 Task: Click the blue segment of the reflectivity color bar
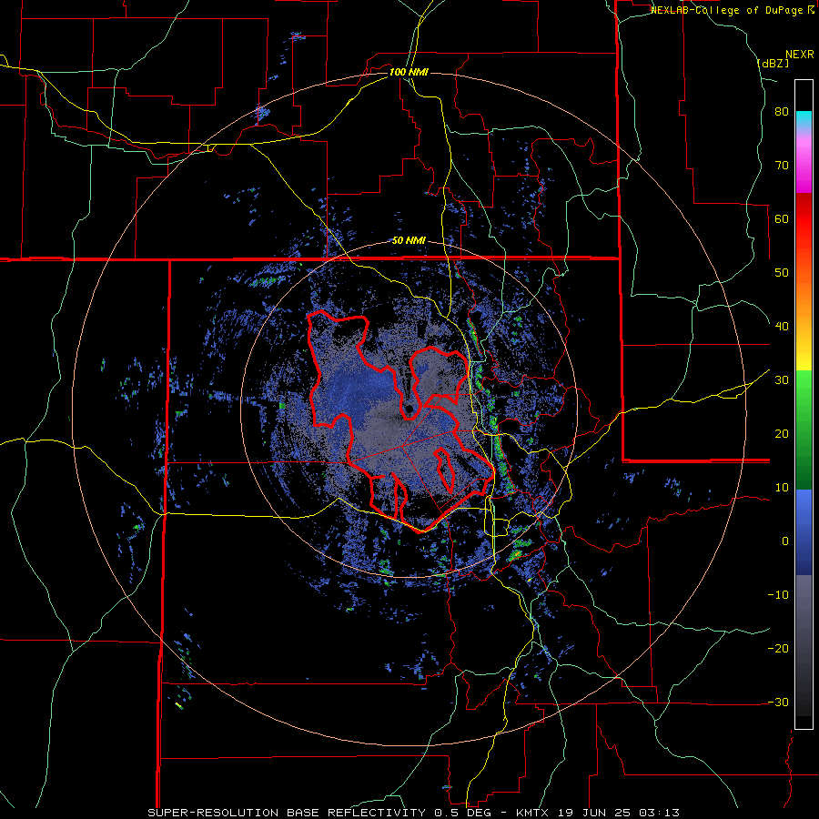pos(804,532)
